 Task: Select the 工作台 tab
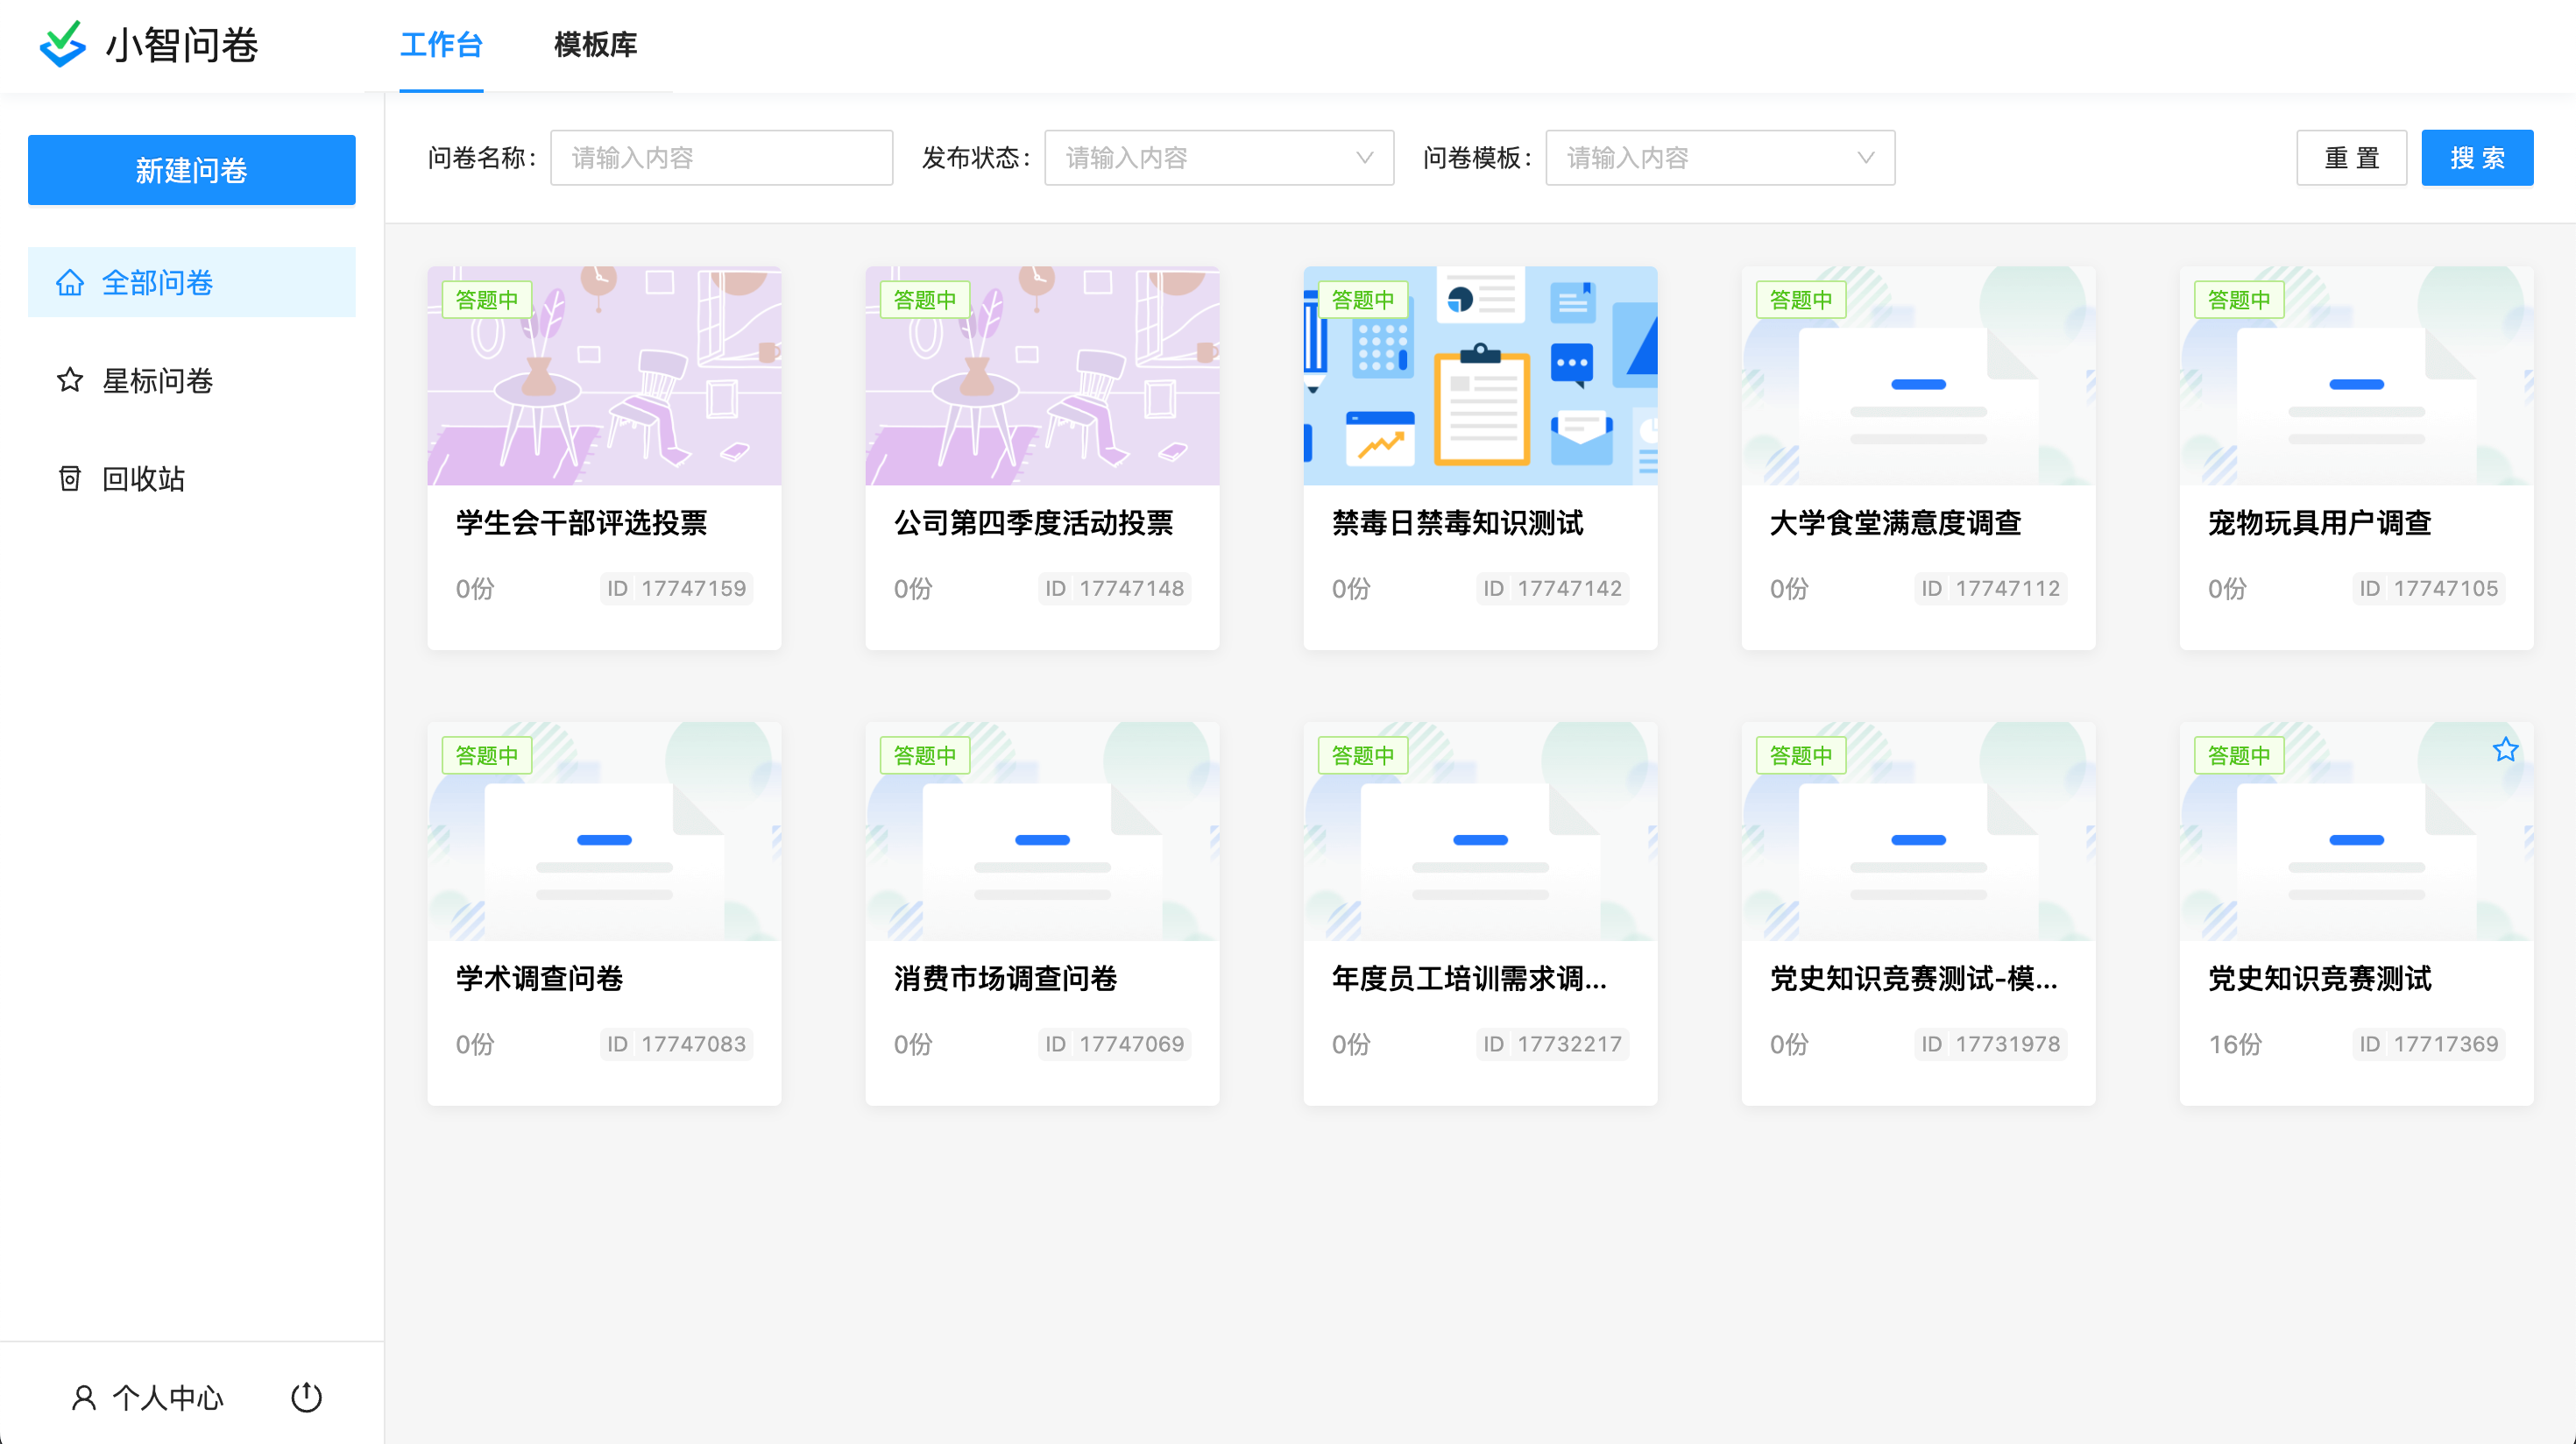pyautogui.click(x=441, y=45)
